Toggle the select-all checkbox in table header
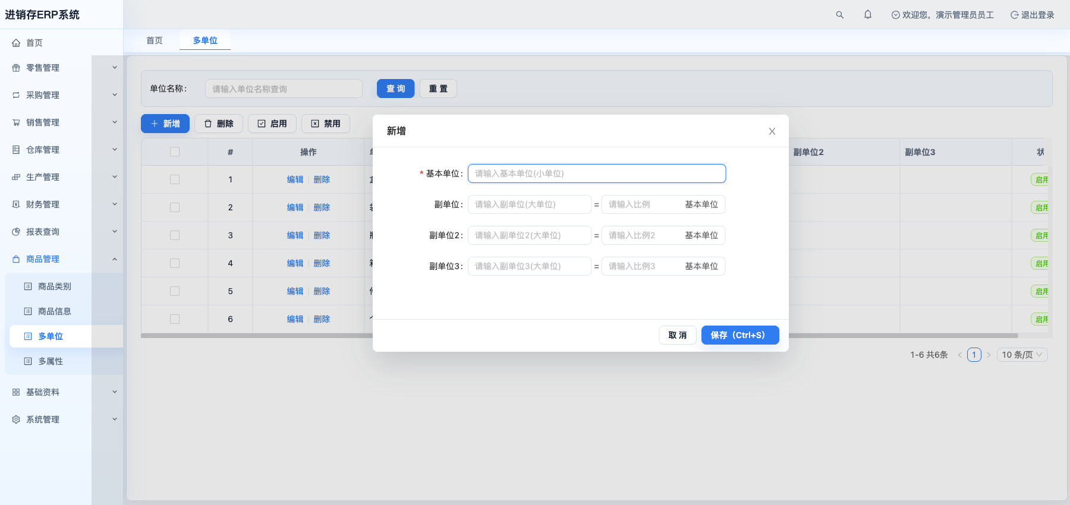 (175, 152)
